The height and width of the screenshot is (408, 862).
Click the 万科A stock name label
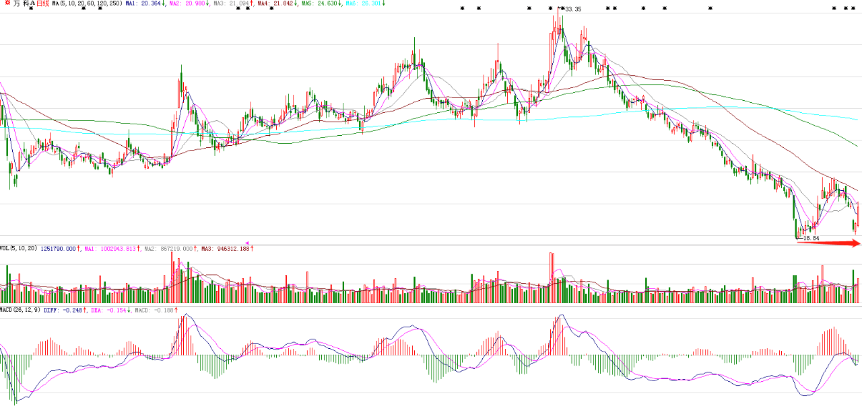pyautogui.click(x=24, y=3)
